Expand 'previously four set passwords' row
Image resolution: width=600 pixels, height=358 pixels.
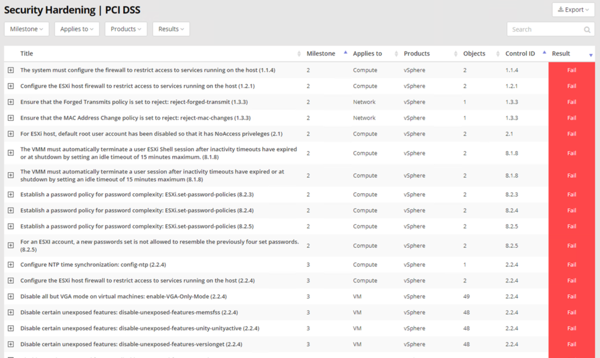pyautogui.click(x=11, y=245)
